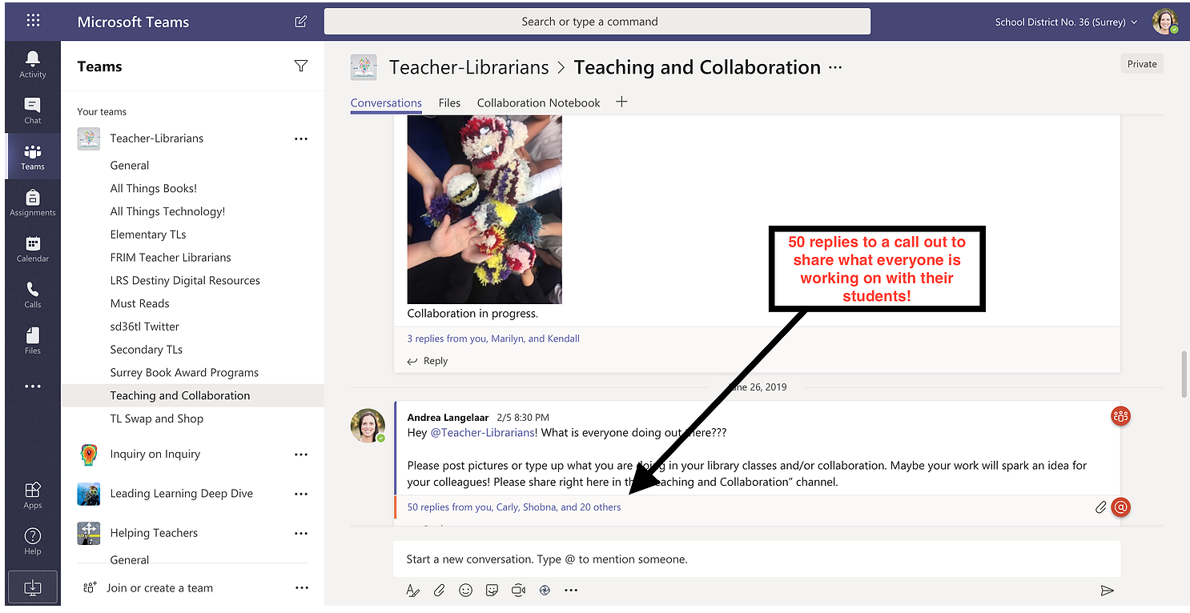Expand 3 replies from you, Marilyn, and Kendall
This screenshot has height=613, width=1190.
coord(493,339)
